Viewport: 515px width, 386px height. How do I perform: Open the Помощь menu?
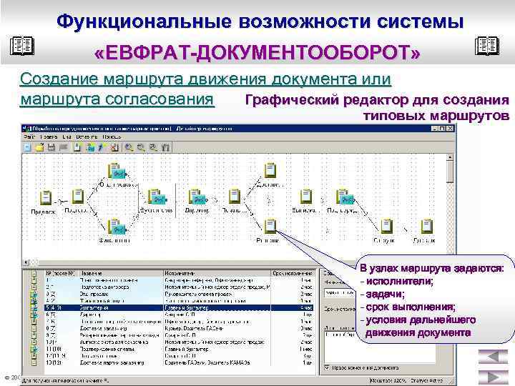tap(112, 137)
